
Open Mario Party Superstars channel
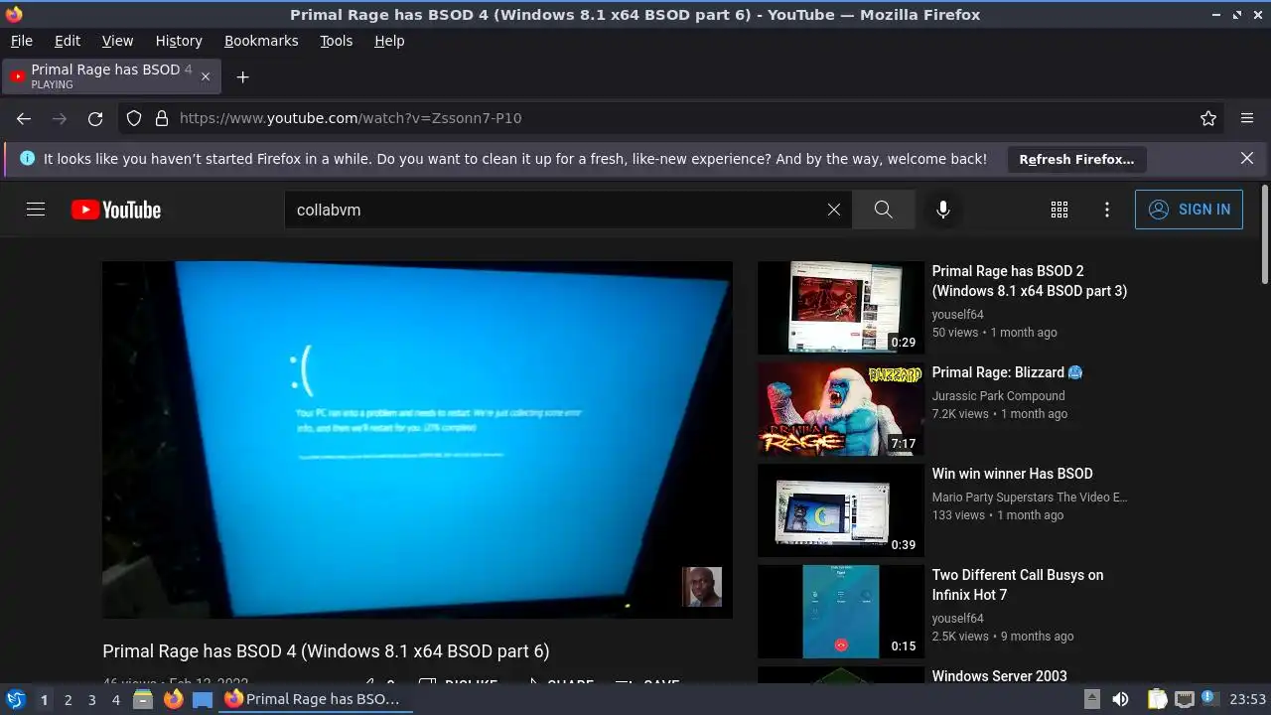[1030, 497]
